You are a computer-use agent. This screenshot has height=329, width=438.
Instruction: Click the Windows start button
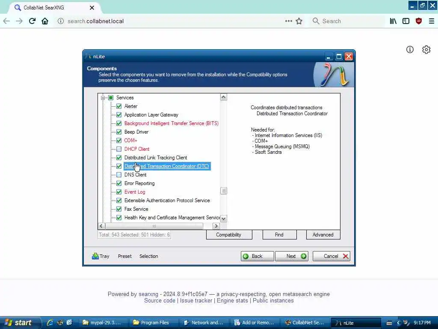point(20,323)
